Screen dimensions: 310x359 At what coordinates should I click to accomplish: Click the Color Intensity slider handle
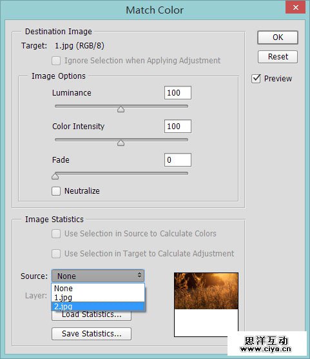point(121,143)
